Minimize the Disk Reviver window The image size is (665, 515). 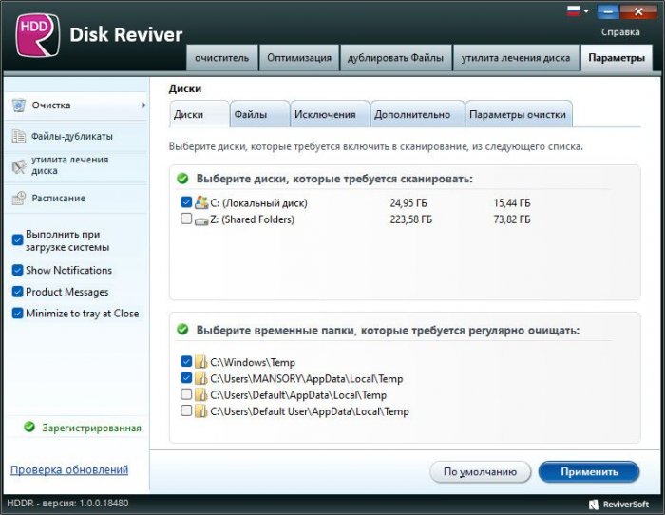pyautogui.click(x=607, y=11)
